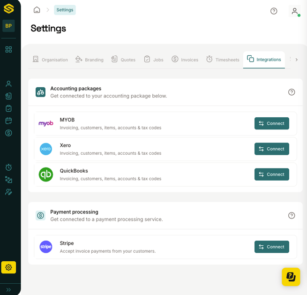
Task: Open the quotes icon in sidebar
Action: click(8, 96)
